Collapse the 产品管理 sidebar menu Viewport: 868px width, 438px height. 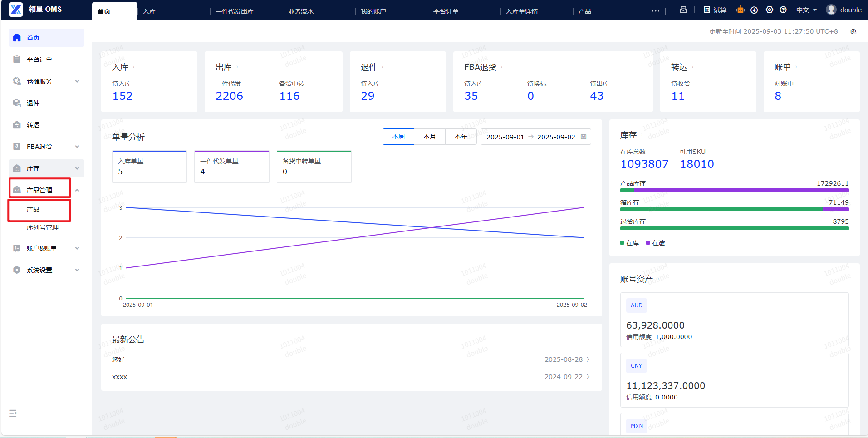[77, 190]
